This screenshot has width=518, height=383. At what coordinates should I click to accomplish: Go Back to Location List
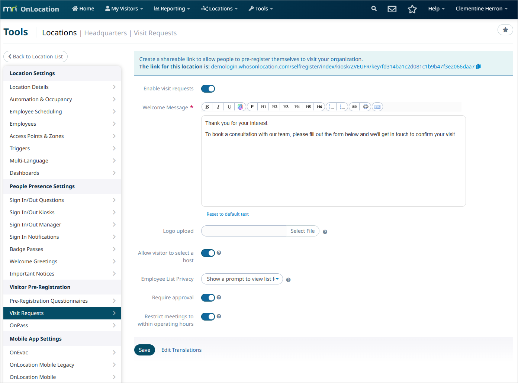[36, 57]
